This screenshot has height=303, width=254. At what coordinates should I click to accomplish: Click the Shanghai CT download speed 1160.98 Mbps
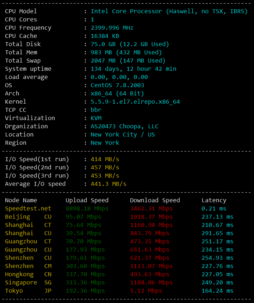[x=151, y=225]
